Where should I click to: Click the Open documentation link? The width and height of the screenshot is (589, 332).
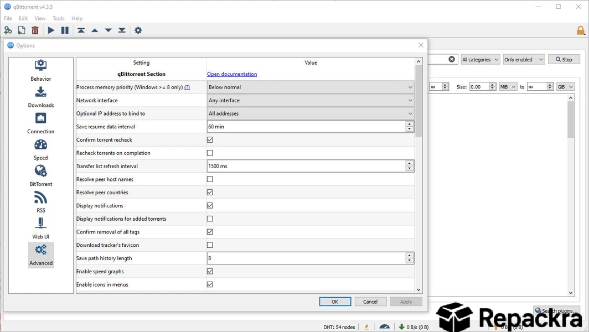click(x=232, y=74)
